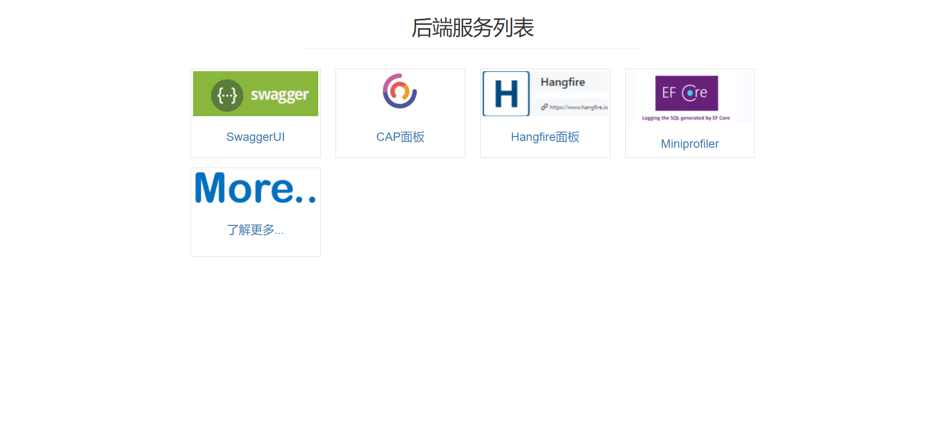
Task: Open the Hangfire面板 link
Action: [x=545, y=137]
